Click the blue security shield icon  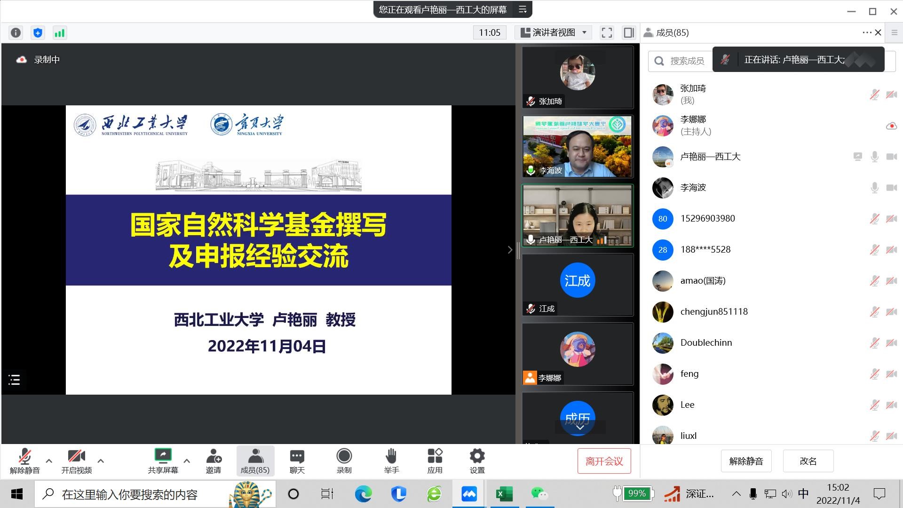pyautogui.click(x=38, y=32)
